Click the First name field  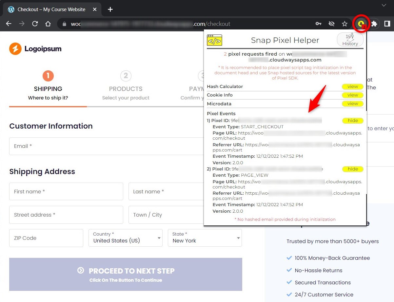click(66, 191)
